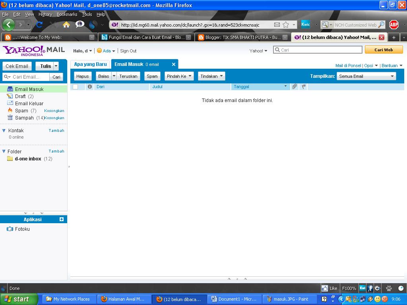Click the Cari Web button
The width and height of the screenshot is (407, 305).
tap(384, 50)
